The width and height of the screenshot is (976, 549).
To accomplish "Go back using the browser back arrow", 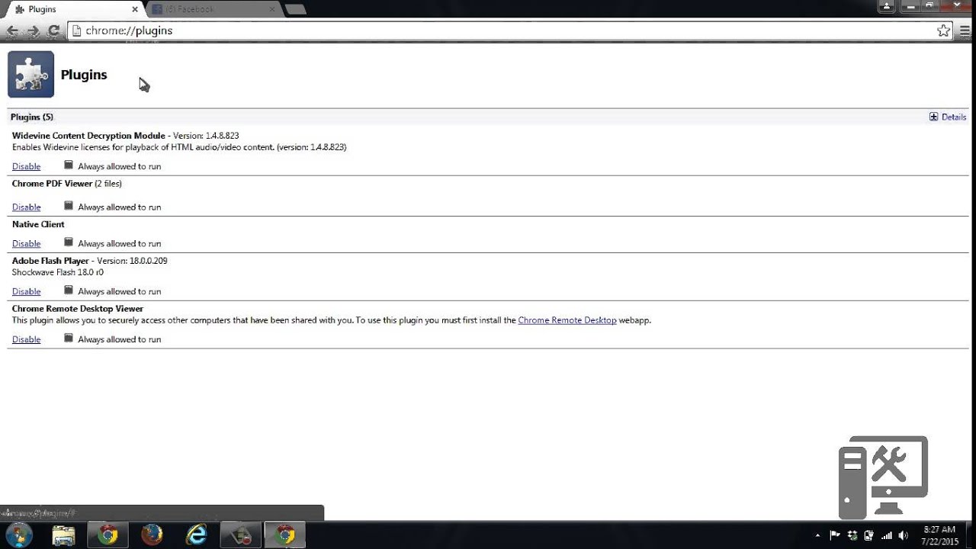I will click(x=11, y=31).
